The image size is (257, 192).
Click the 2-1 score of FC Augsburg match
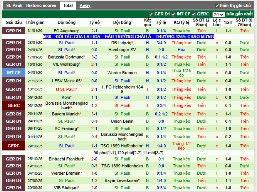[x=94, y=31]
